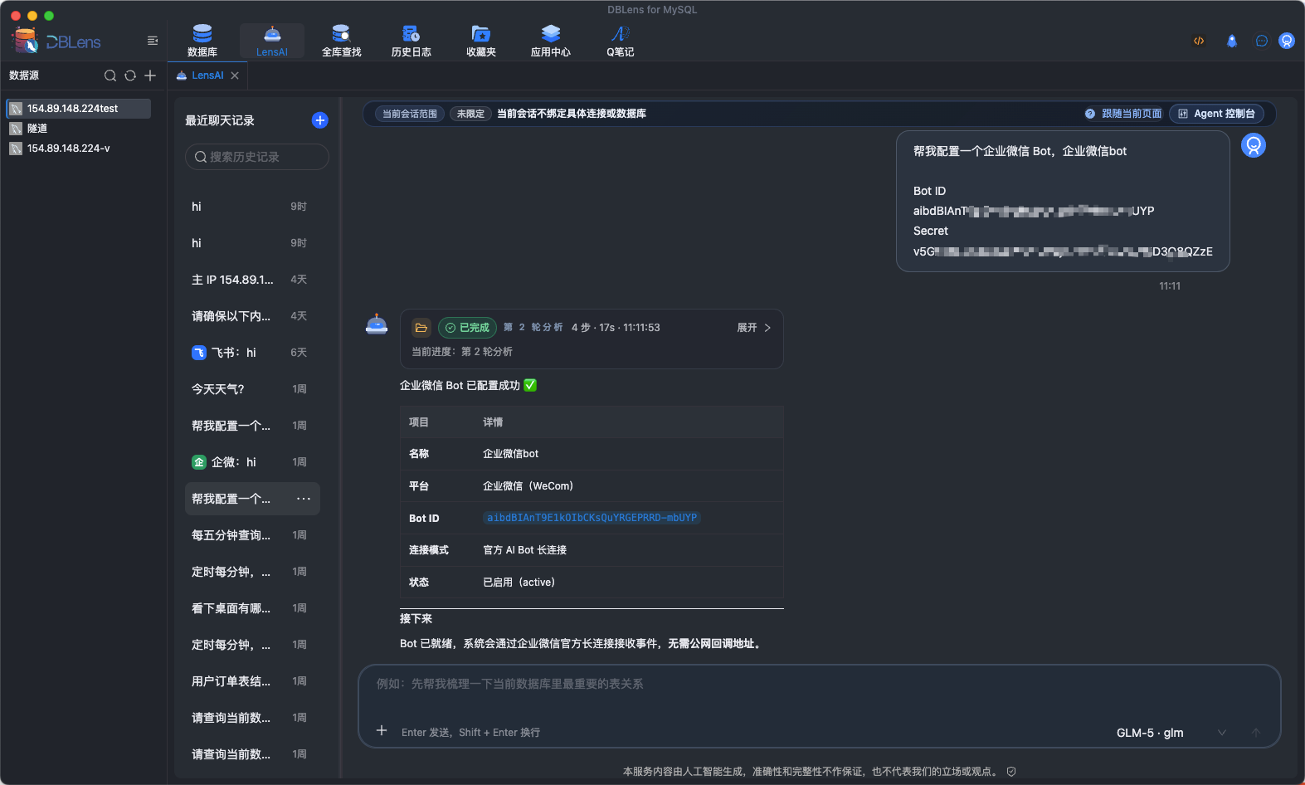1305x785 pixels.
Task: Focus the 搜索历史记录 search field
Action: tap(257, 157)
